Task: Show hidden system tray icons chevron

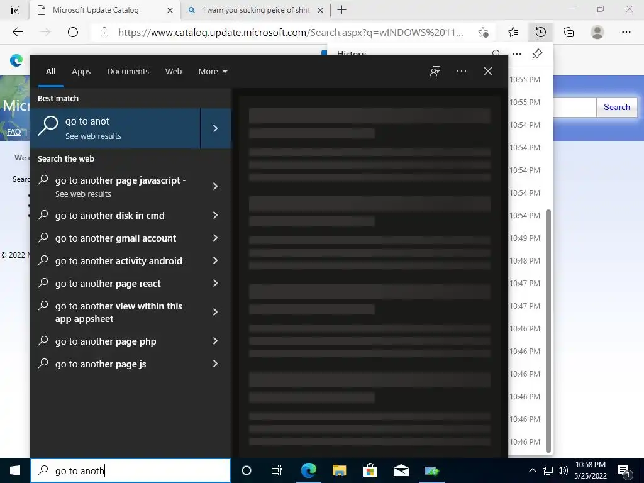Action: pos(532,470)
